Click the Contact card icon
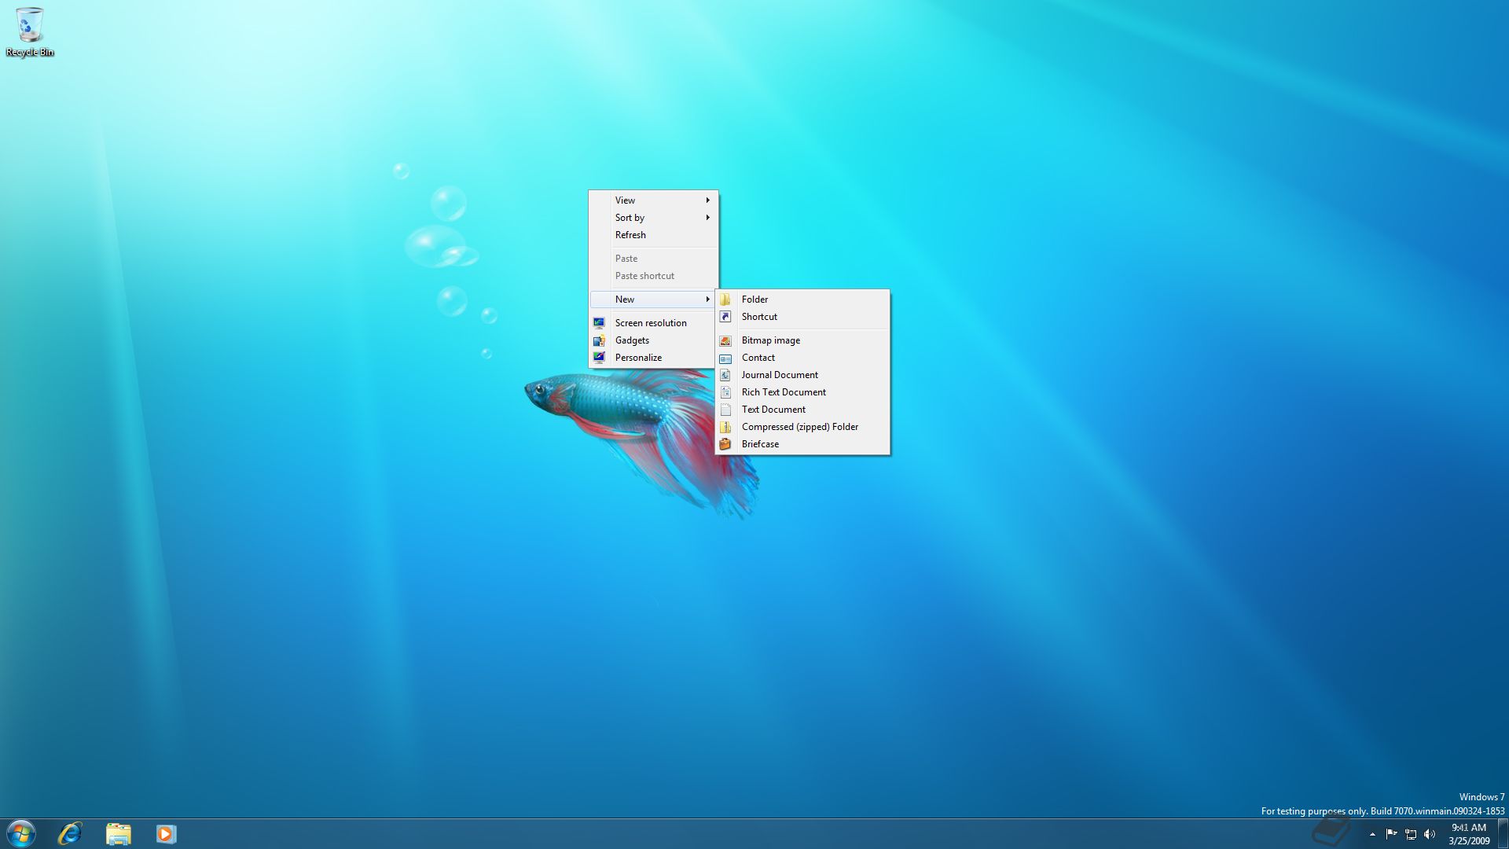The image size is (1509, 849). point(725,358)
